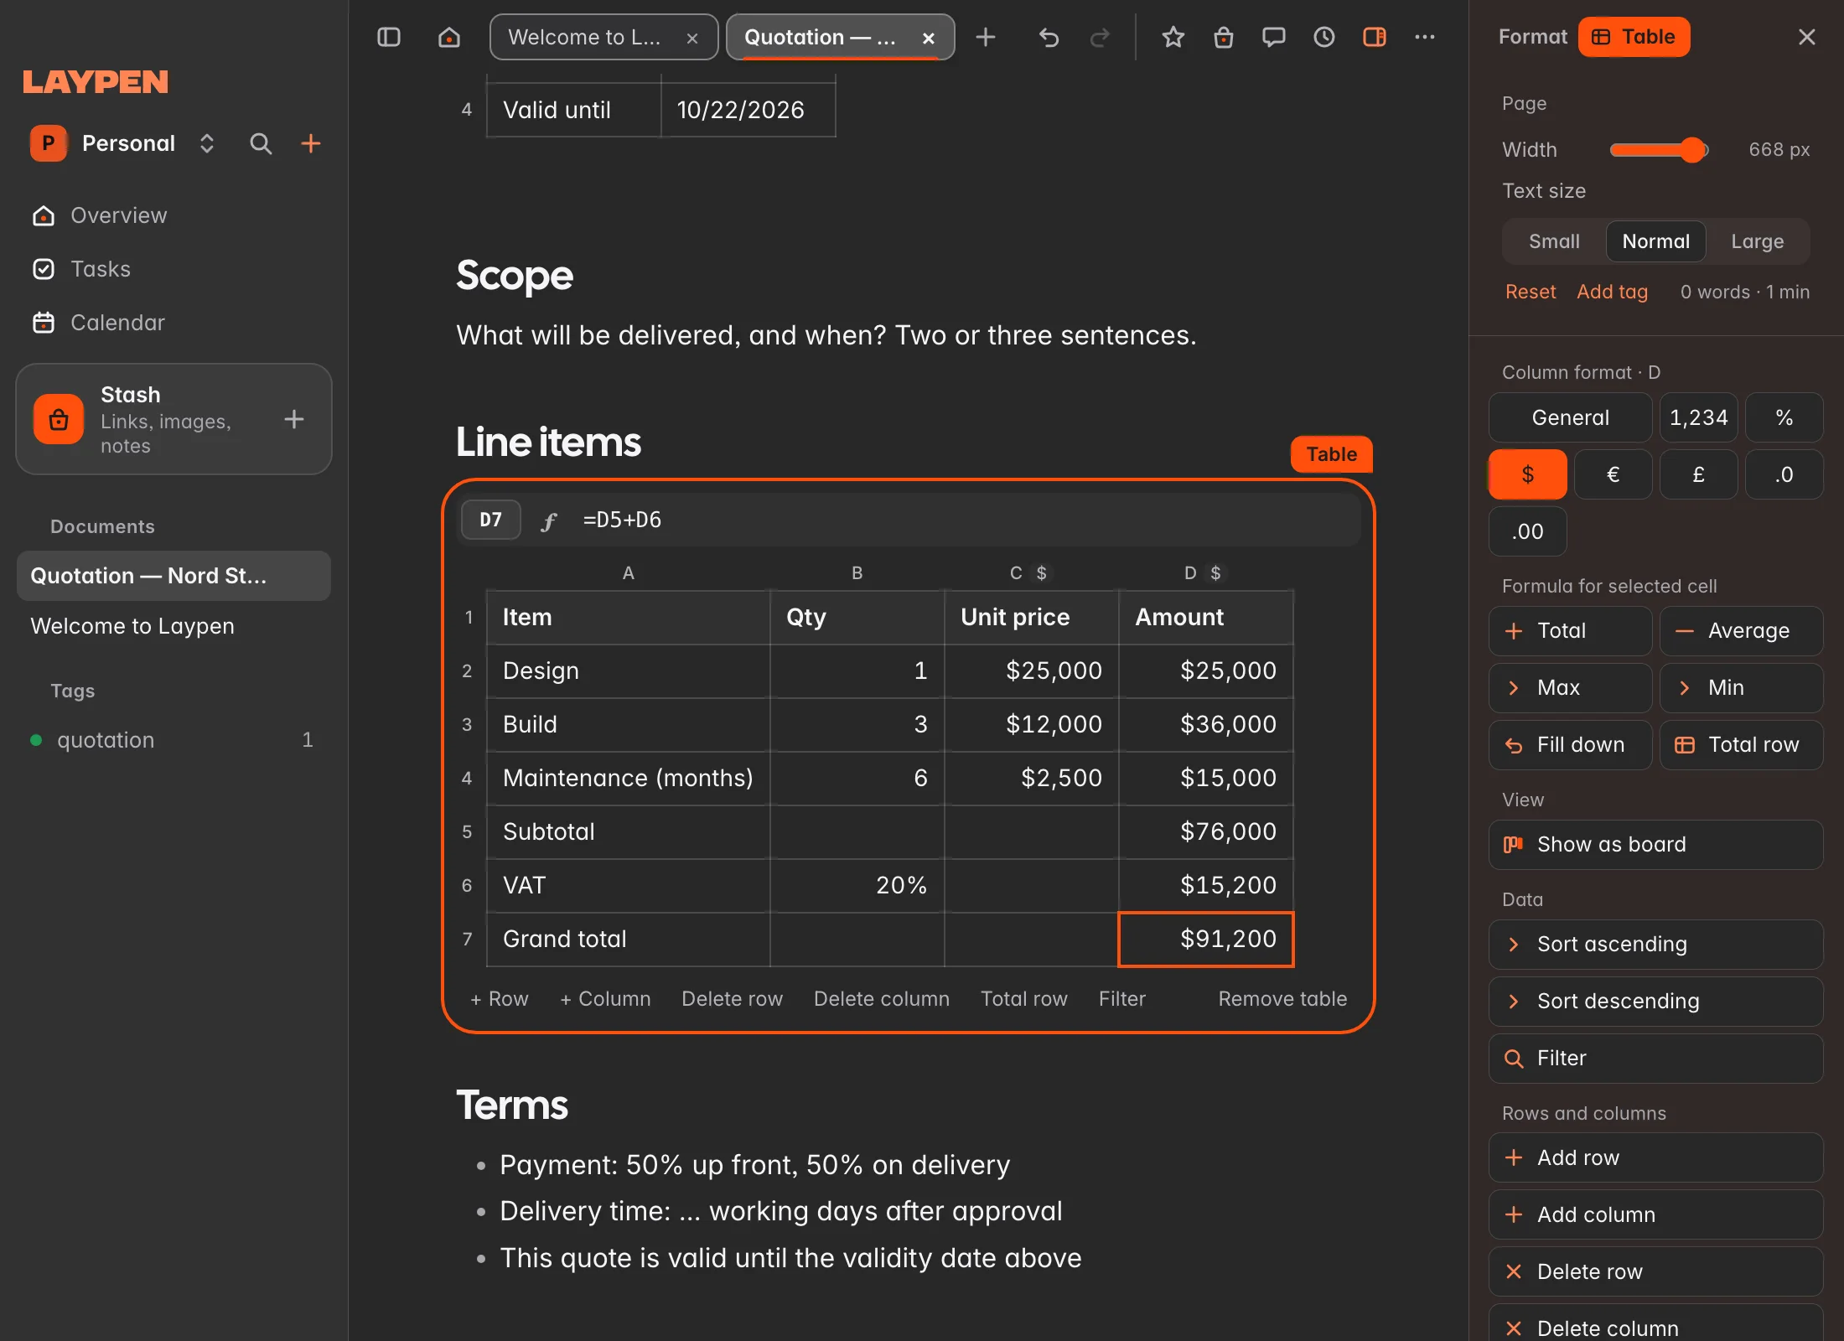Star this document as favorite

1173,37
